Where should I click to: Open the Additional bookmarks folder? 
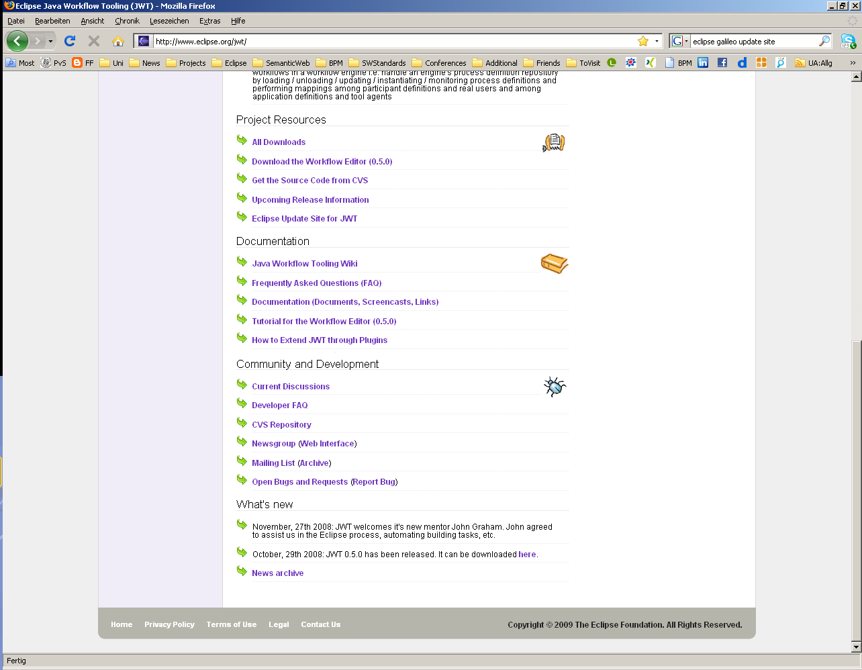click(x=495, y=63)
